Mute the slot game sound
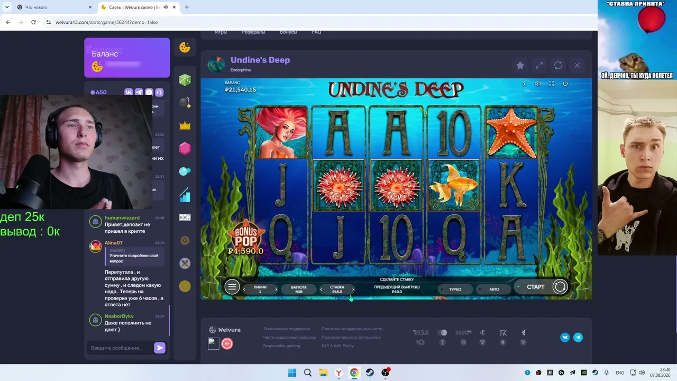This screenshot has height=381, width=677. [x=537, y=84]
